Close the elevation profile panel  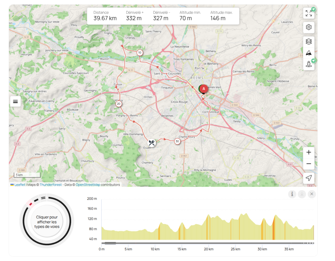click(311, 194)
